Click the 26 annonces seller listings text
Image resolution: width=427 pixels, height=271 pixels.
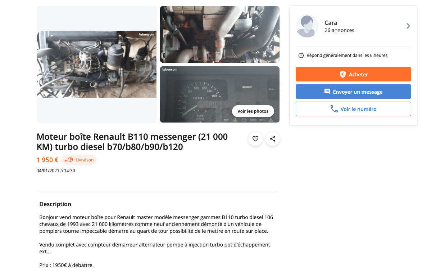339,30
